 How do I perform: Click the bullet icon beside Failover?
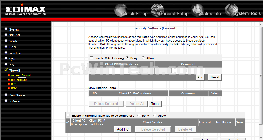pos(6,101)
